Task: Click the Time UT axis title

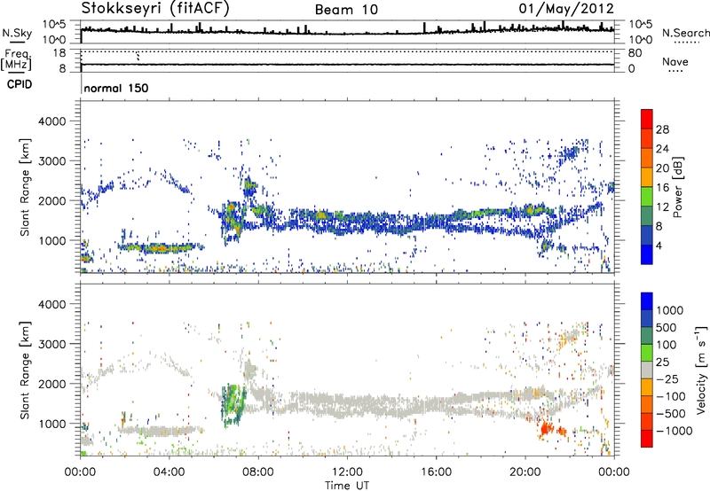Action: click(347, 486)
